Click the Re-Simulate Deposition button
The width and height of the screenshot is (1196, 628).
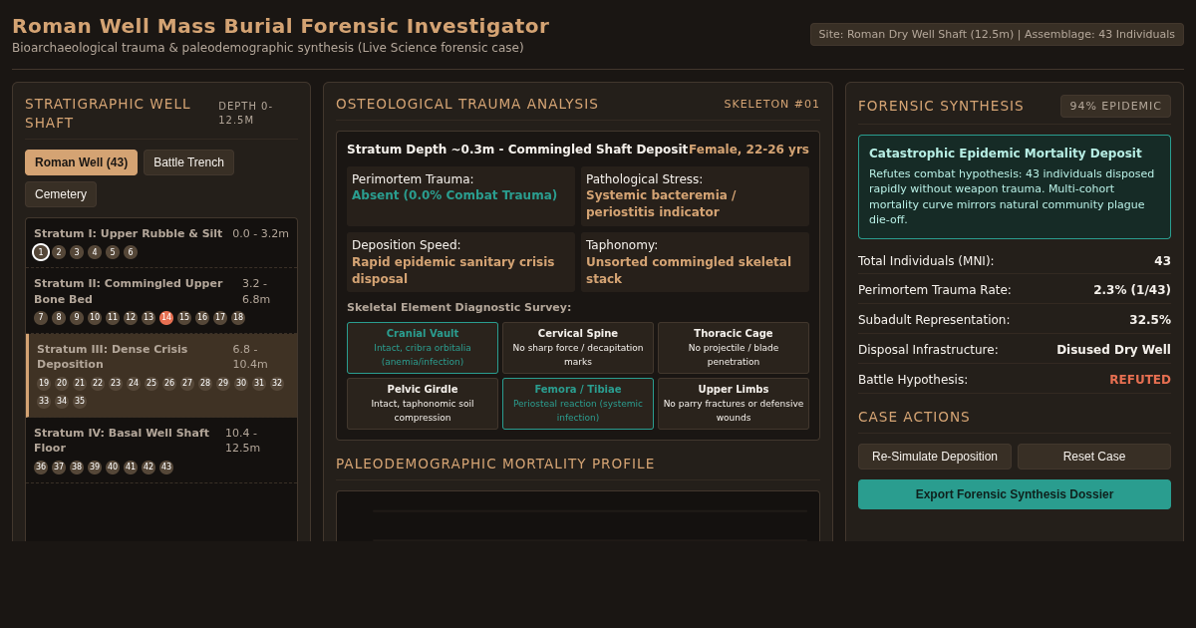[x=935, y=457]
